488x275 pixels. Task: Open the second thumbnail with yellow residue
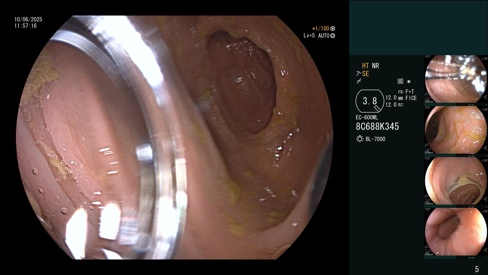tap(456, 130)
